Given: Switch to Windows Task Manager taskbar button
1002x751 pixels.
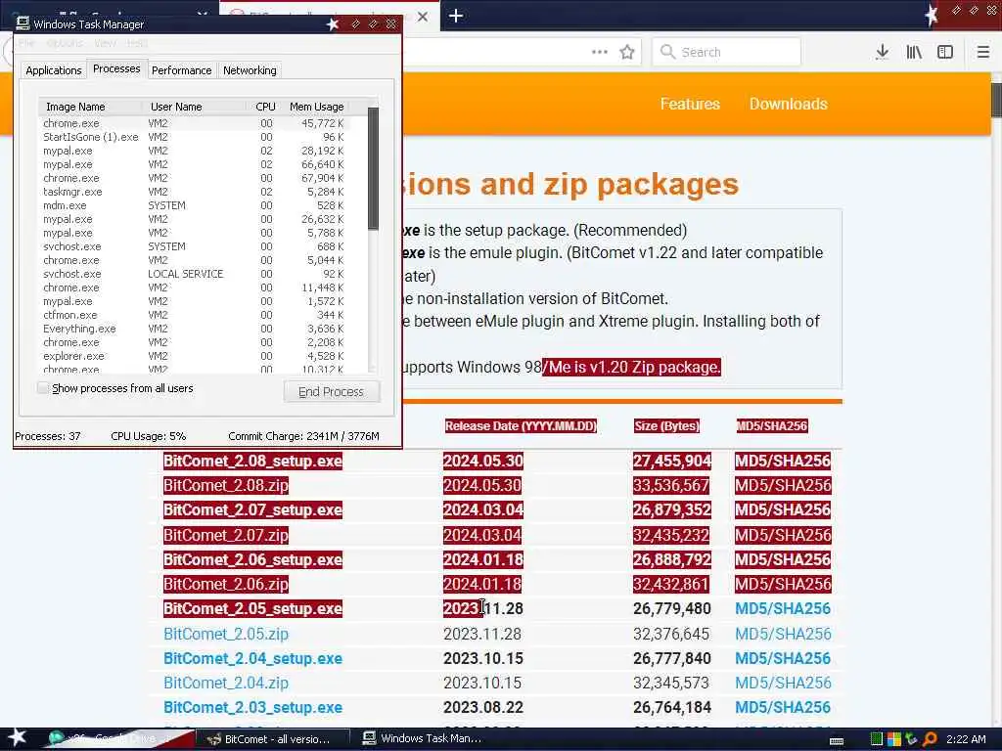Looking at the screenshot, I should 428,739.
